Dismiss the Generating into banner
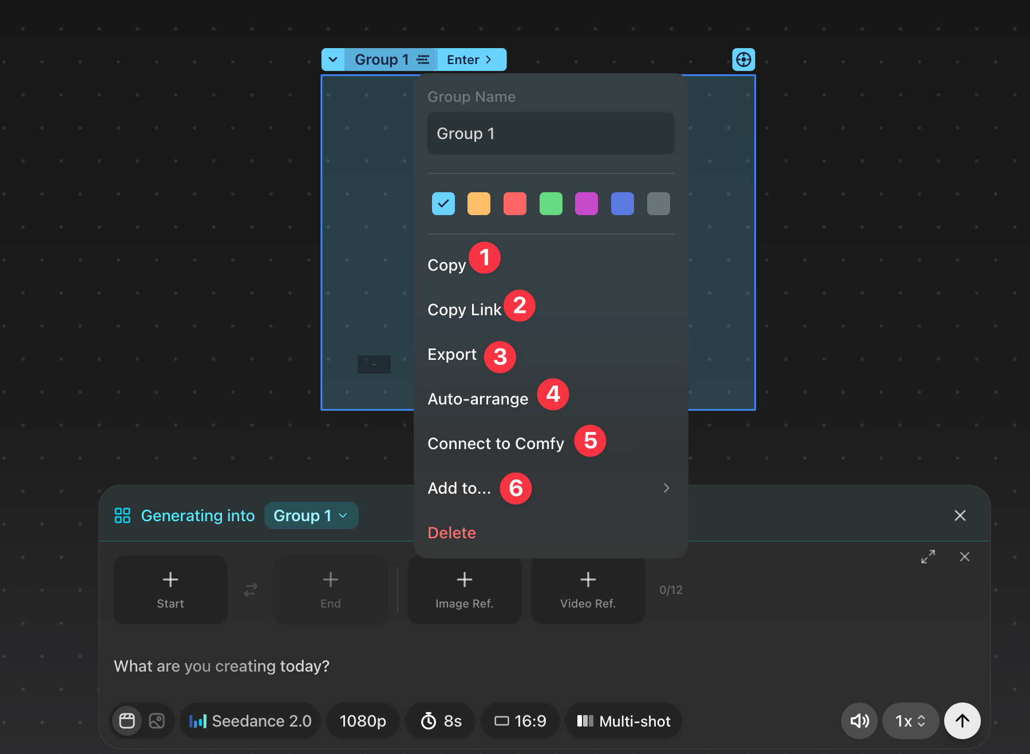Viewport: 1030px width, 754px height. tap(960, 515)
